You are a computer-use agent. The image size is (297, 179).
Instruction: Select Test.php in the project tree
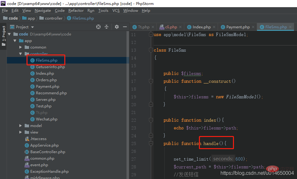(41, 106)
